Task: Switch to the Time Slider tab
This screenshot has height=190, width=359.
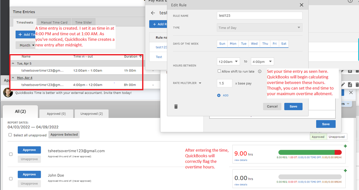Action: point(83,22)
